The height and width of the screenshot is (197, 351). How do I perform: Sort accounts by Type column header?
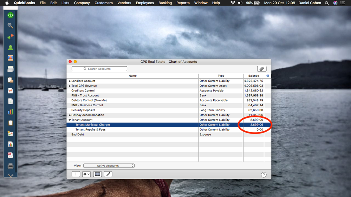(x=221, y=76)
